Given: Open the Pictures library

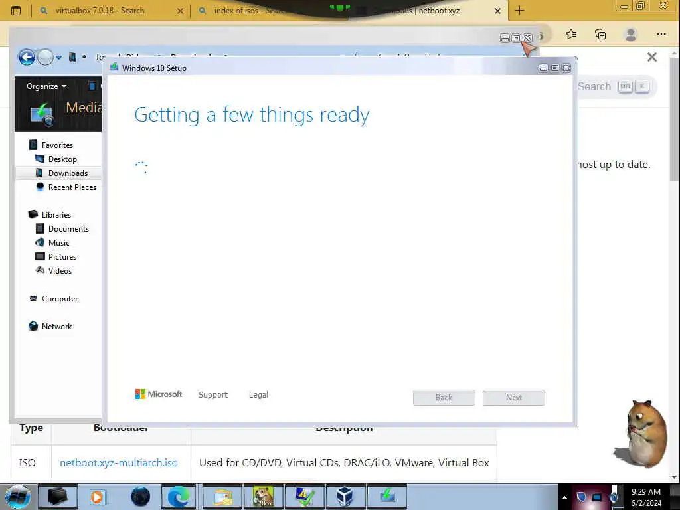Looking at the screenshot, I should pos(62,257).
